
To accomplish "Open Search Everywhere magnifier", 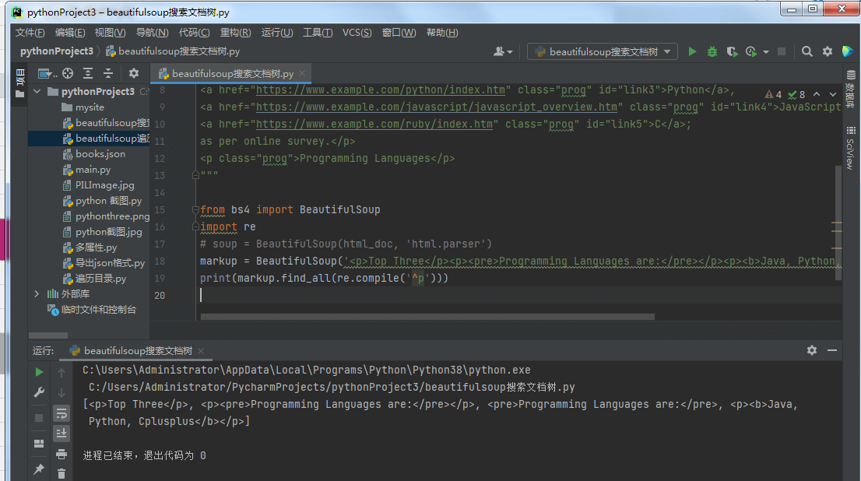I will [807, 51].
